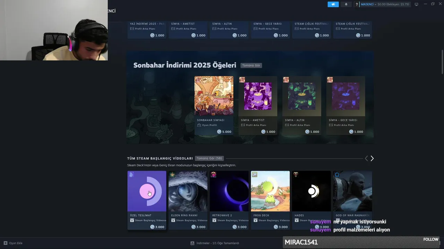
Task: Open the Sonbahar Simyası game profile item
Action: 214,105
